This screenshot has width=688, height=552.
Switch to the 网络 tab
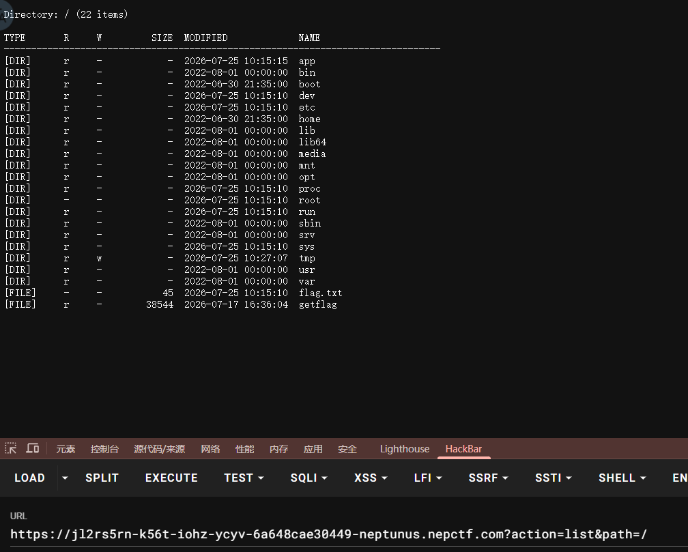[x=210, y=449]
